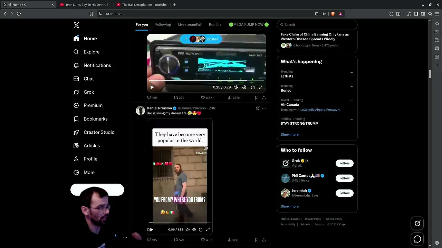
Task: Click the stereo video progress bar
Action: click(x=206, y=81)
